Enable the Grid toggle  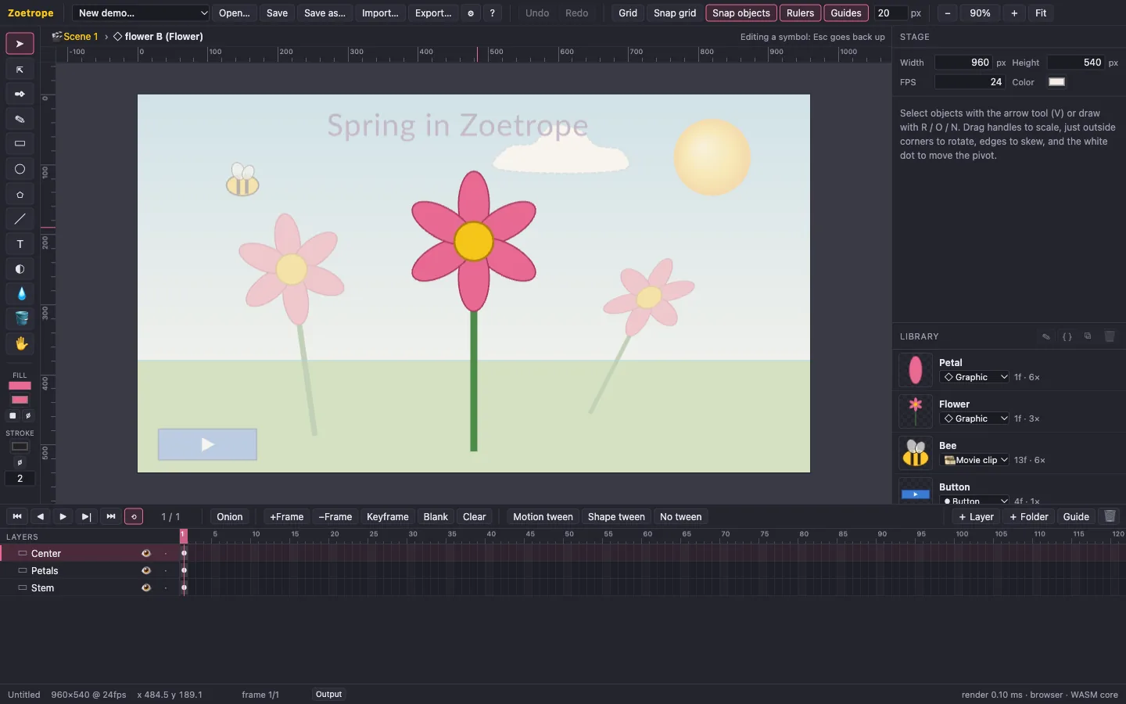(x=628, y=13)
